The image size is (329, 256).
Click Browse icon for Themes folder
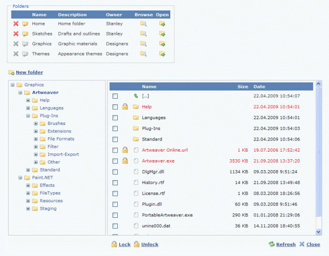point(144,54)
